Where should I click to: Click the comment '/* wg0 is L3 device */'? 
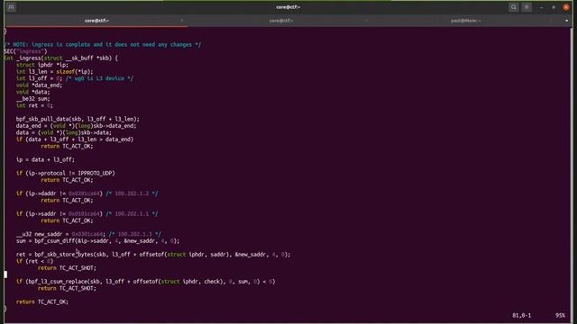click(99, 78)
